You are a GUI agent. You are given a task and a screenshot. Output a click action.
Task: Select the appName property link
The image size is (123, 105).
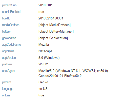coord(8,51)
